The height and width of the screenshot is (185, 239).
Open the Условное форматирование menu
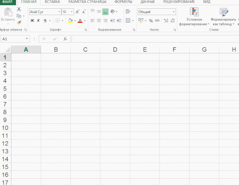click(x=194, y=17)
